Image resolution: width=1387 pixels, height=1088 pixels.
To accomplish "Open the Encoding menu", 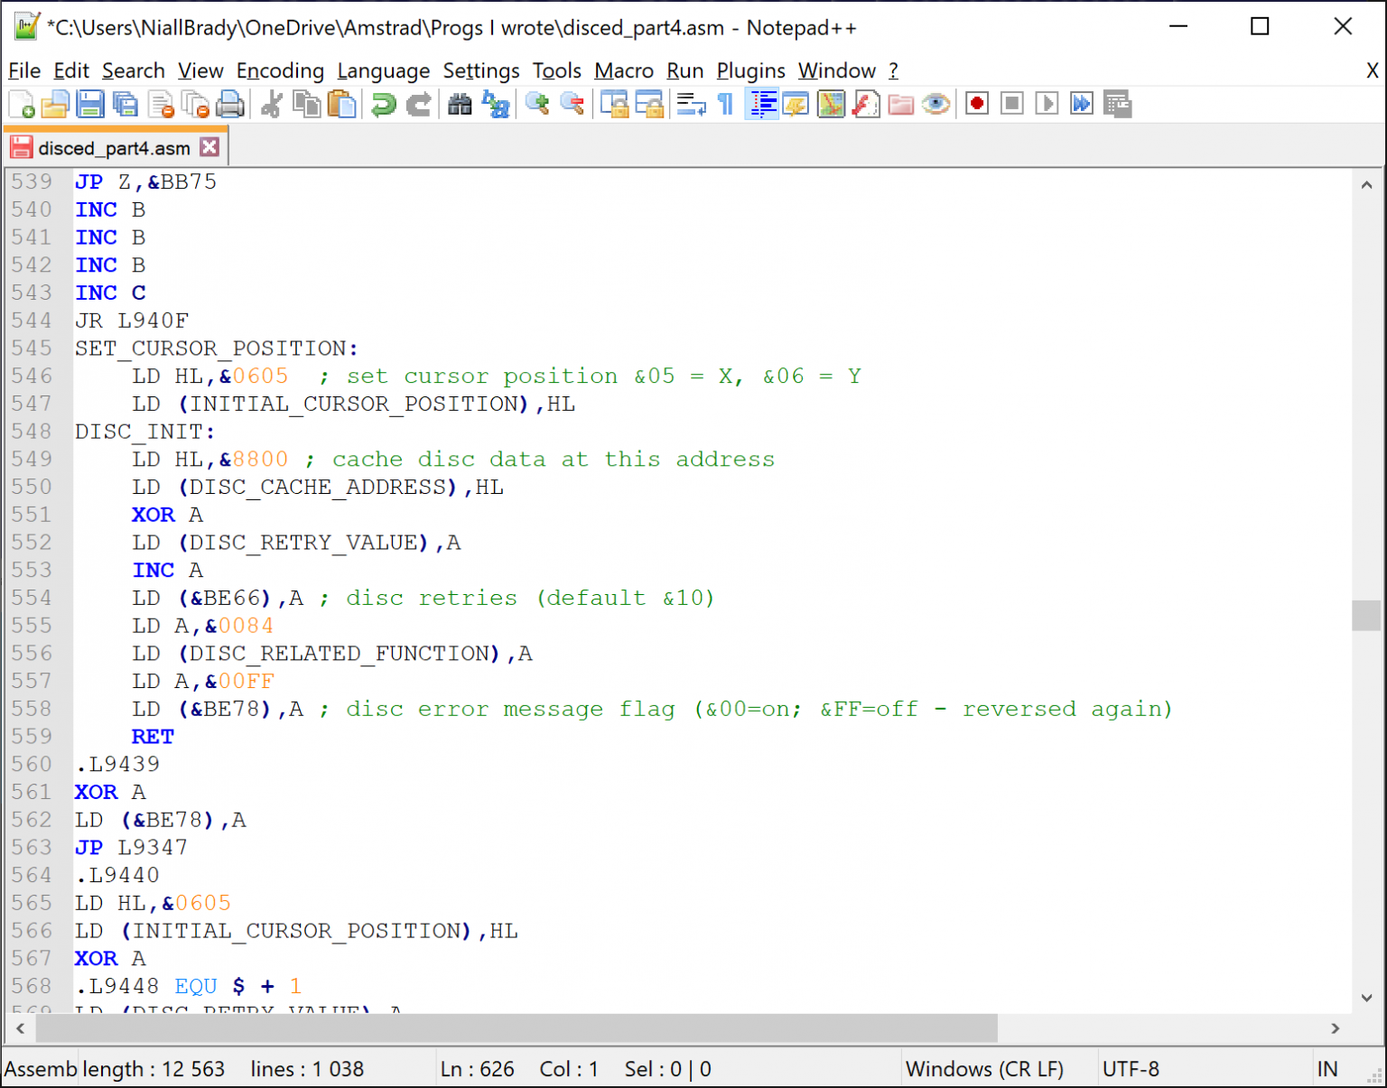I will pyautogui.click(x=280, y=70).
